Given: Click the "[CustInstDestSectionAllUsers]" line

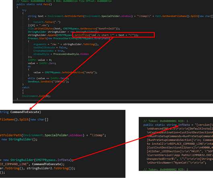Looking at the screenshot, I should (180, 148).
